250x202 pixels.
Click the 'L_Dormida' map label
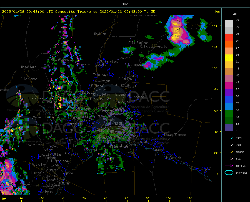click(173, 158)
